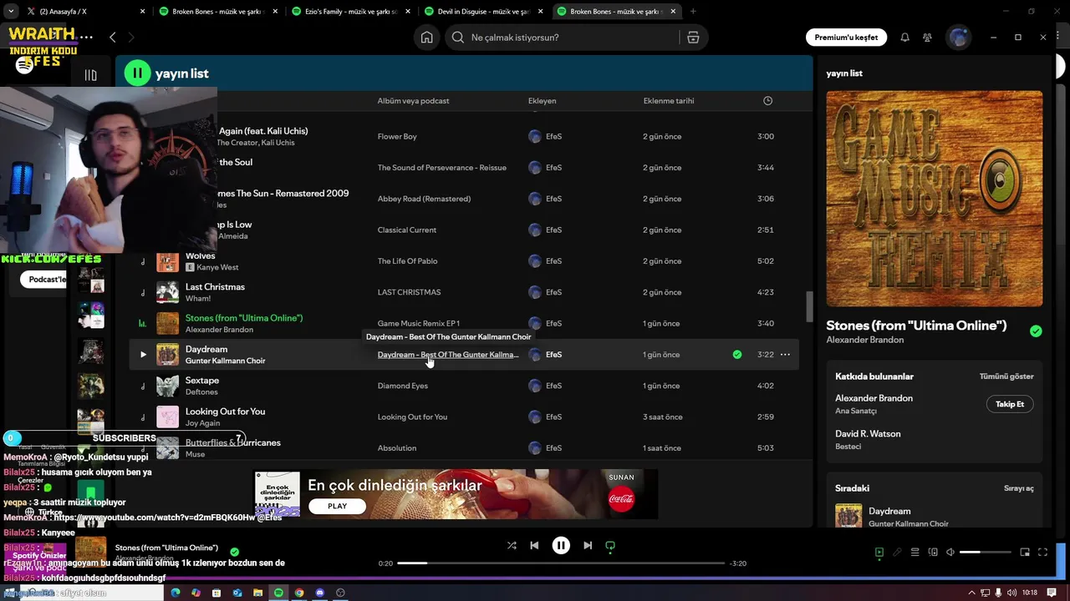Screen dimensions: 1070x601
Task: Open the miniplayer icon
Action: click(x=1025, y=553)
